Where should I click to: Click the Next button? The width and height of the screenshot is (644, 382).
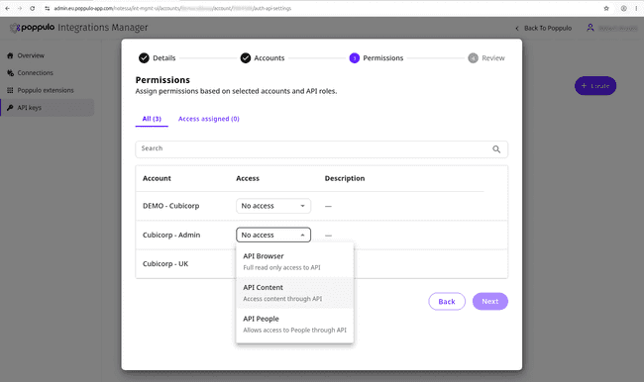(x=490, y=301)
